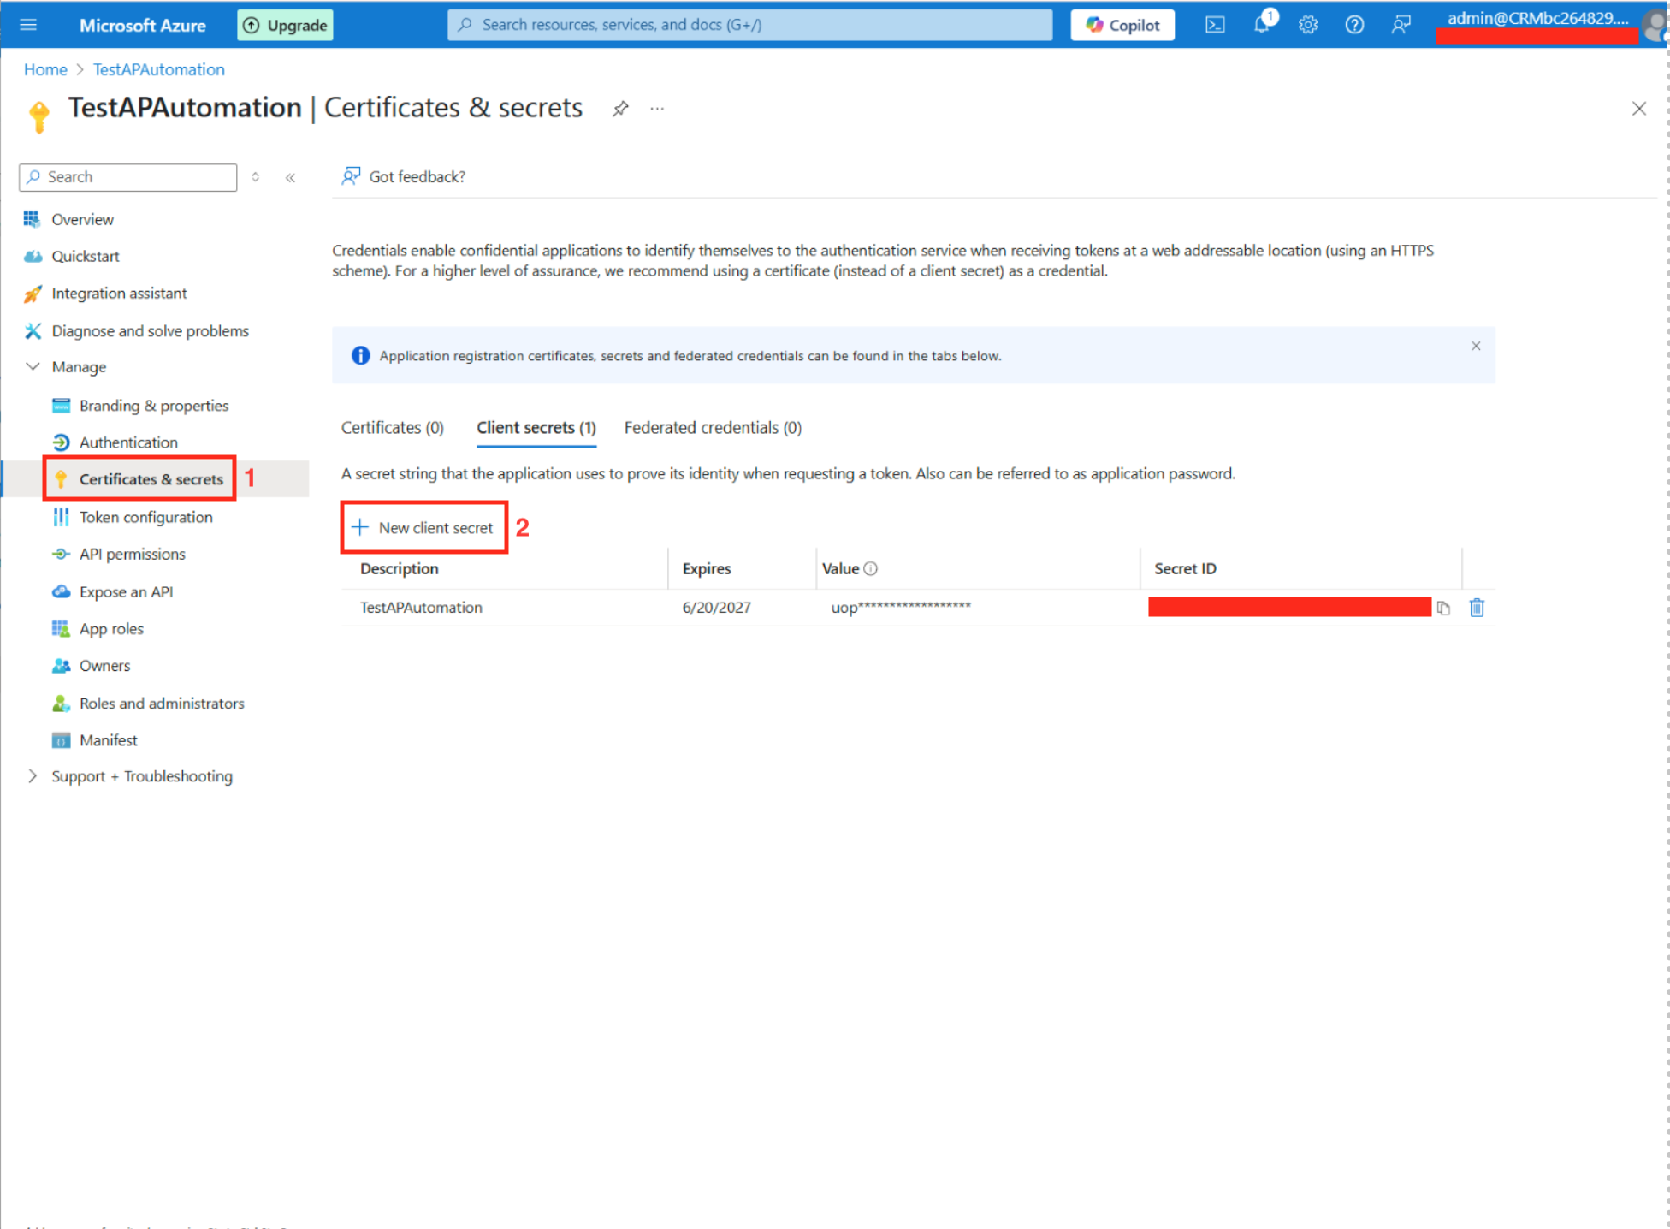This screenshot has height=1229, width=1670.
Task: Collapse the left sidebar menu
Action: [x=291, y=177]
